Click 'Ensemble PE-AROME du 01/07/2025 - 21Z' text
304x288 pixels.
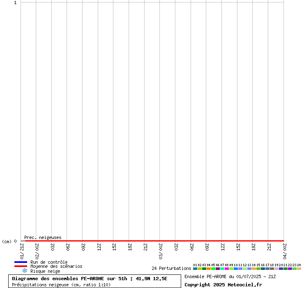click(x=230, y=276)
